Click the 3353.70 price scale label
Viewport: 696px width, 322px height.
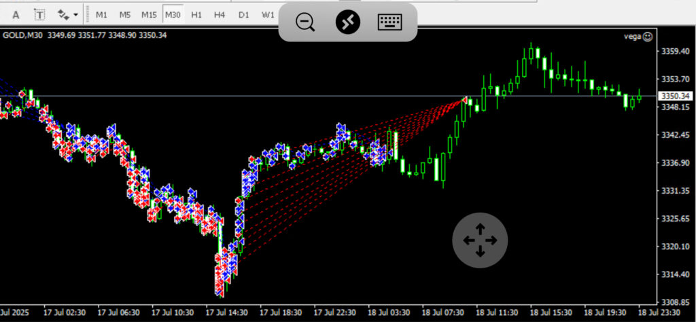(x=675, y=79)
